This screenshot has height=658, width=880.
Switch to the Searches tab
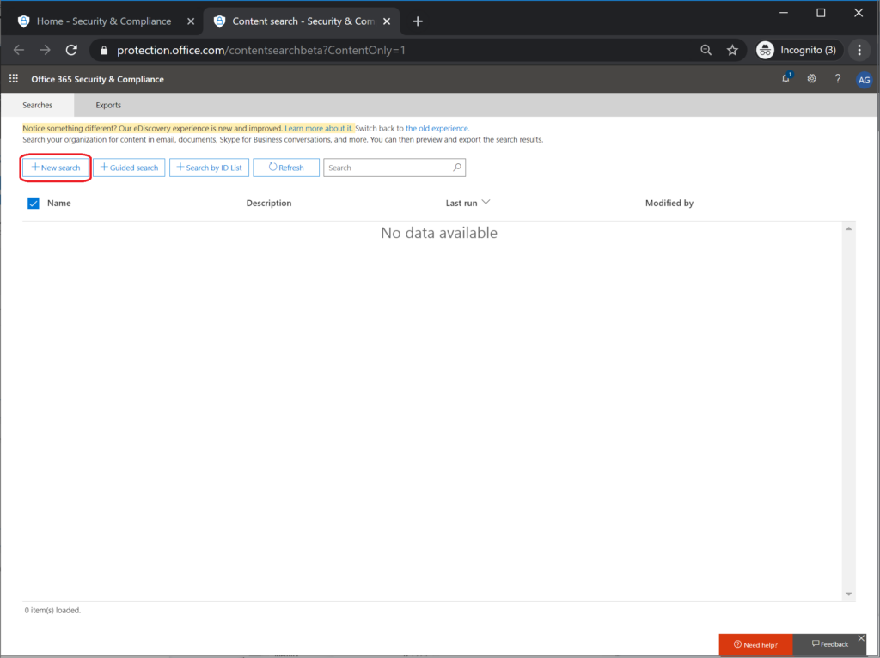37,105
